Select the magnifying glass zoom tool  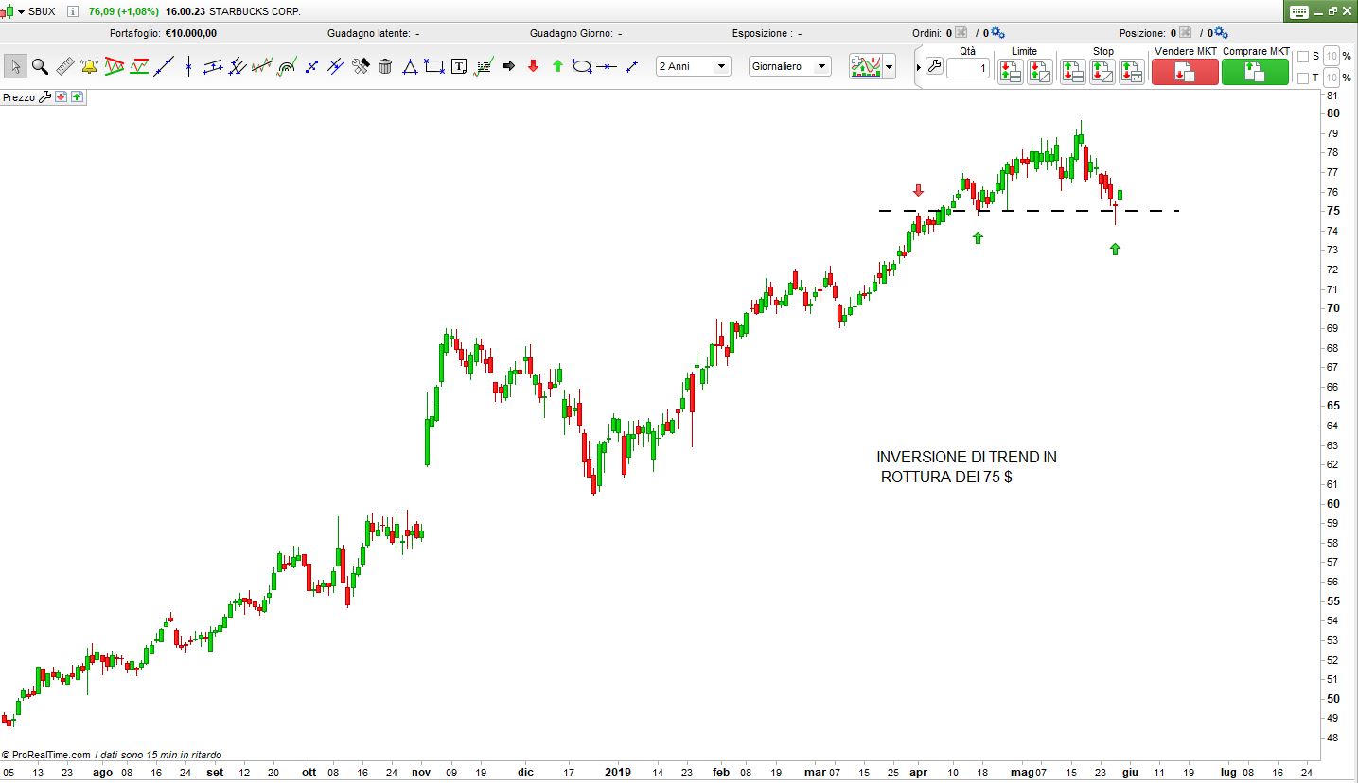(40, 66)
